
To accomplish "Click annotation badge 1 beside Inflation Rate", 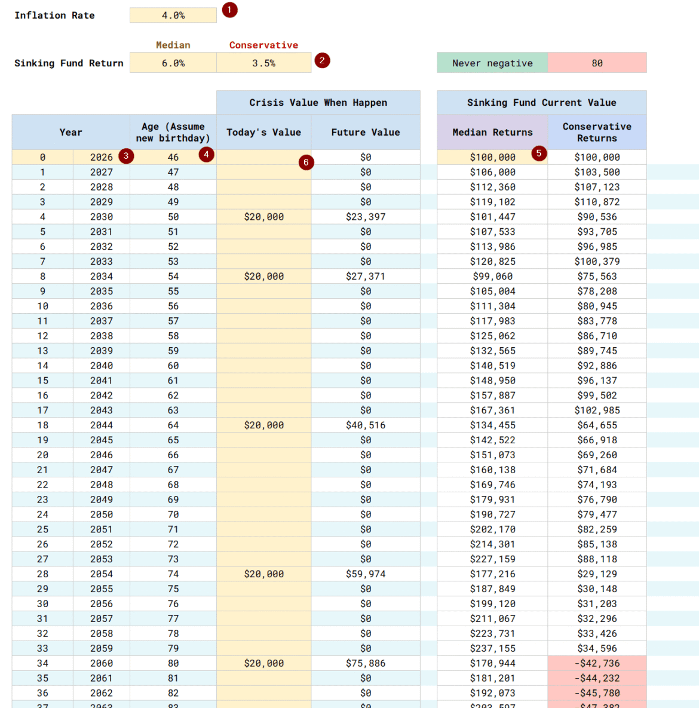I will pos(229,10).
